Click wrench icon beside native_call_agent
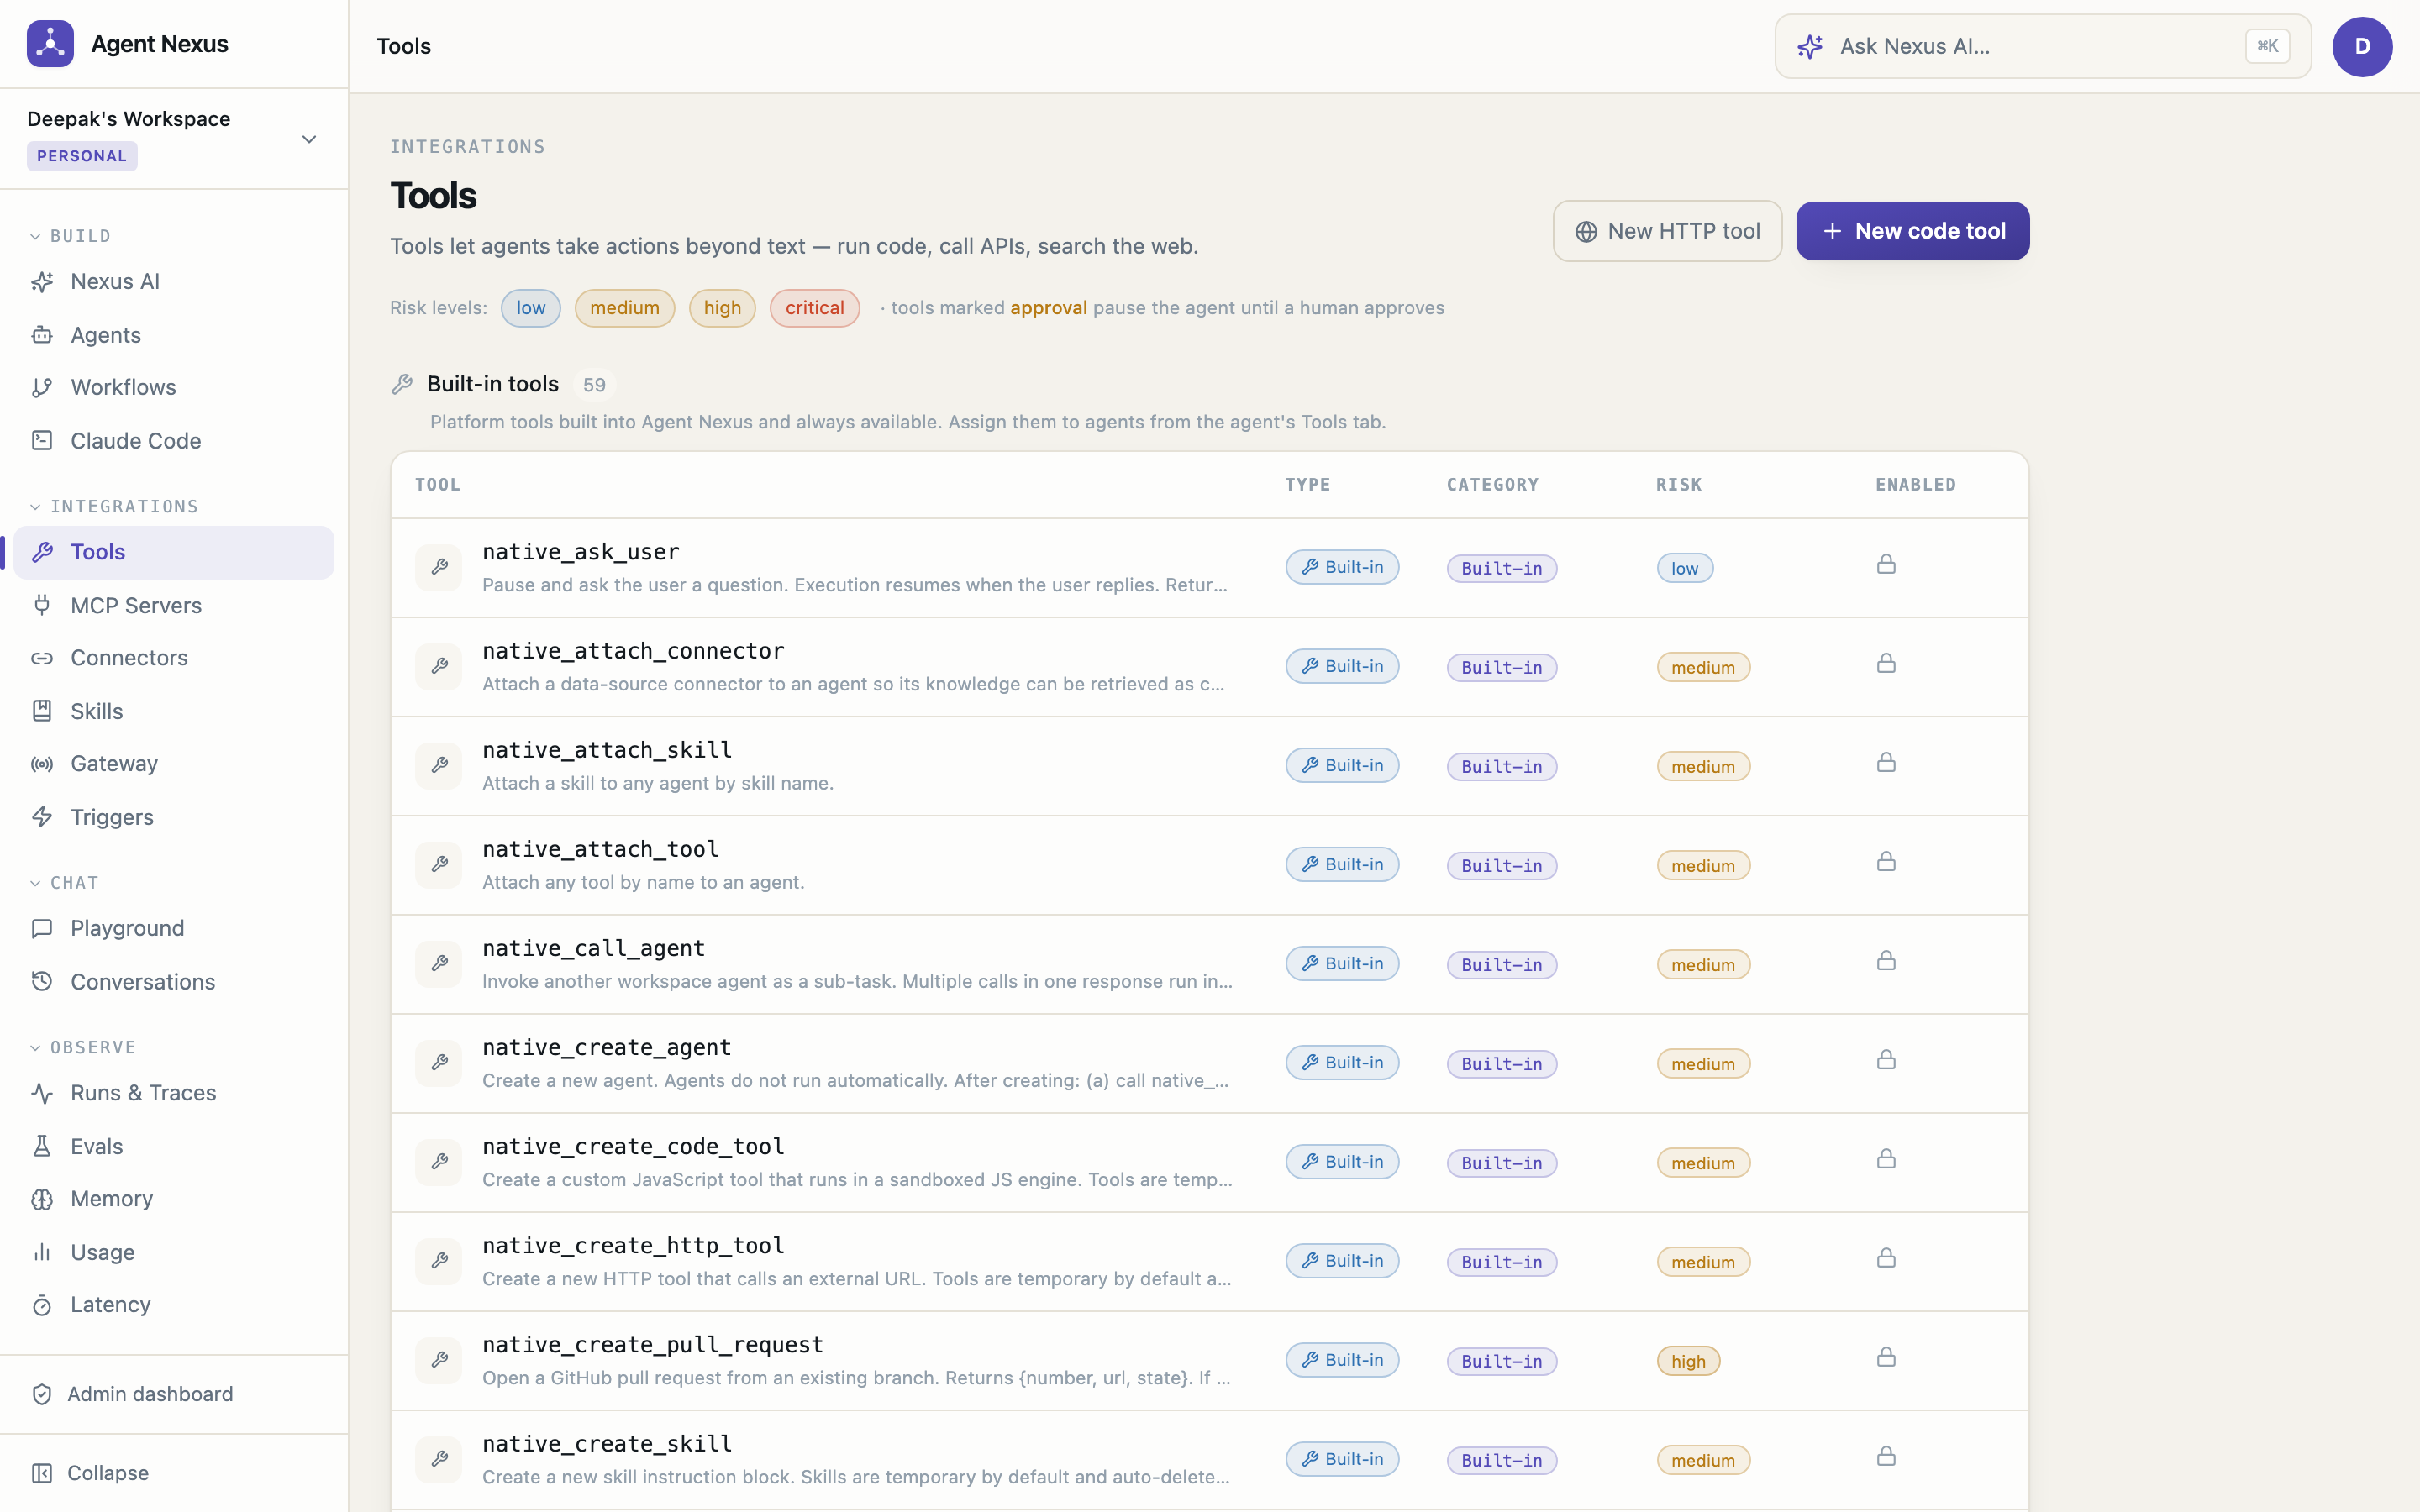This screenshot has height=1512, width=2420. click(x=439, y=963)
